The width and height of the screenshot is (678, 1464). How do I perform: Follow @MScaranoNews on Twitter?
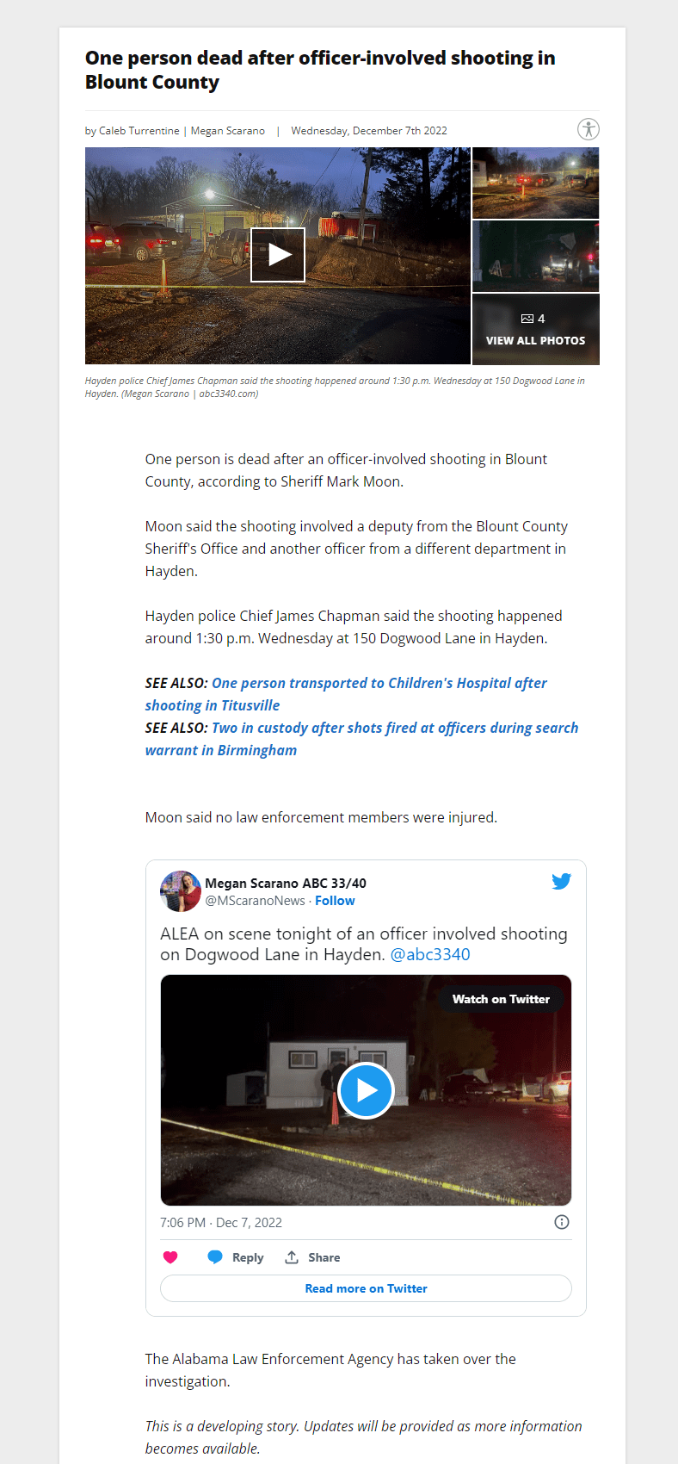(x=335, y=901)
